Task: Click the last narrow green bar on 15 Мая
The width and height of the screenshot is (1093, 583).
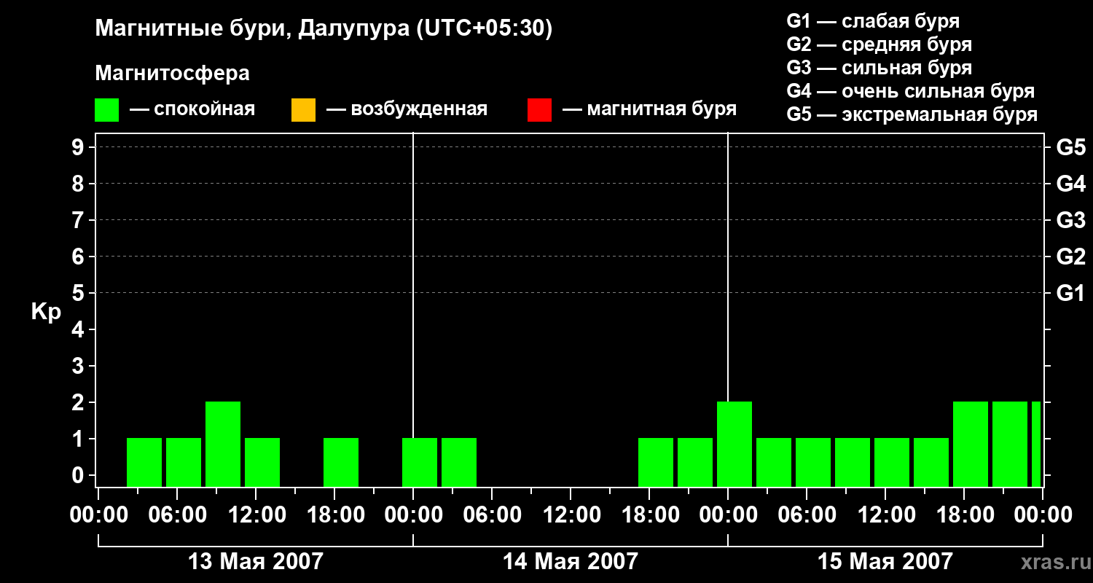Action: tap(1036, 444)
